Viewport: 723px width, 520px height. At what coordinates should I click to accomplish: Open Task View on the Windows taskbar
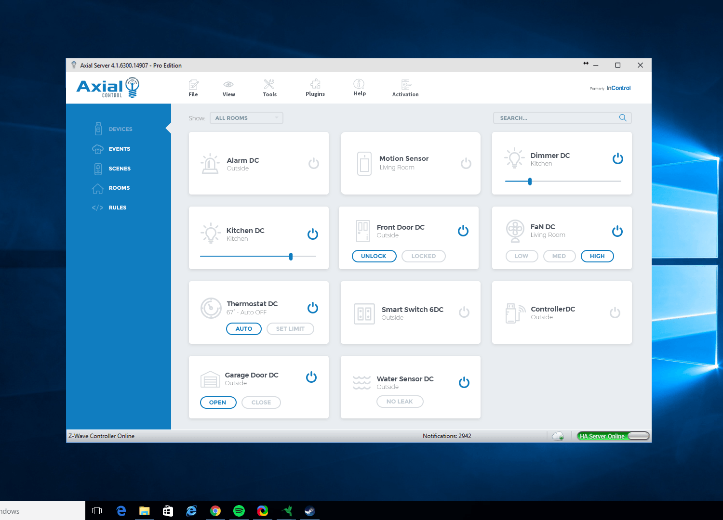click(x=97, y=511)
